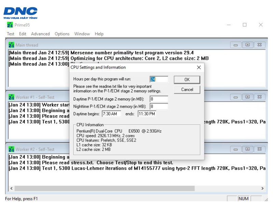The width and height of the screenshot is (273, 205).
Task: Set the Daytime begins time field
Action: [x=112, y=114]
